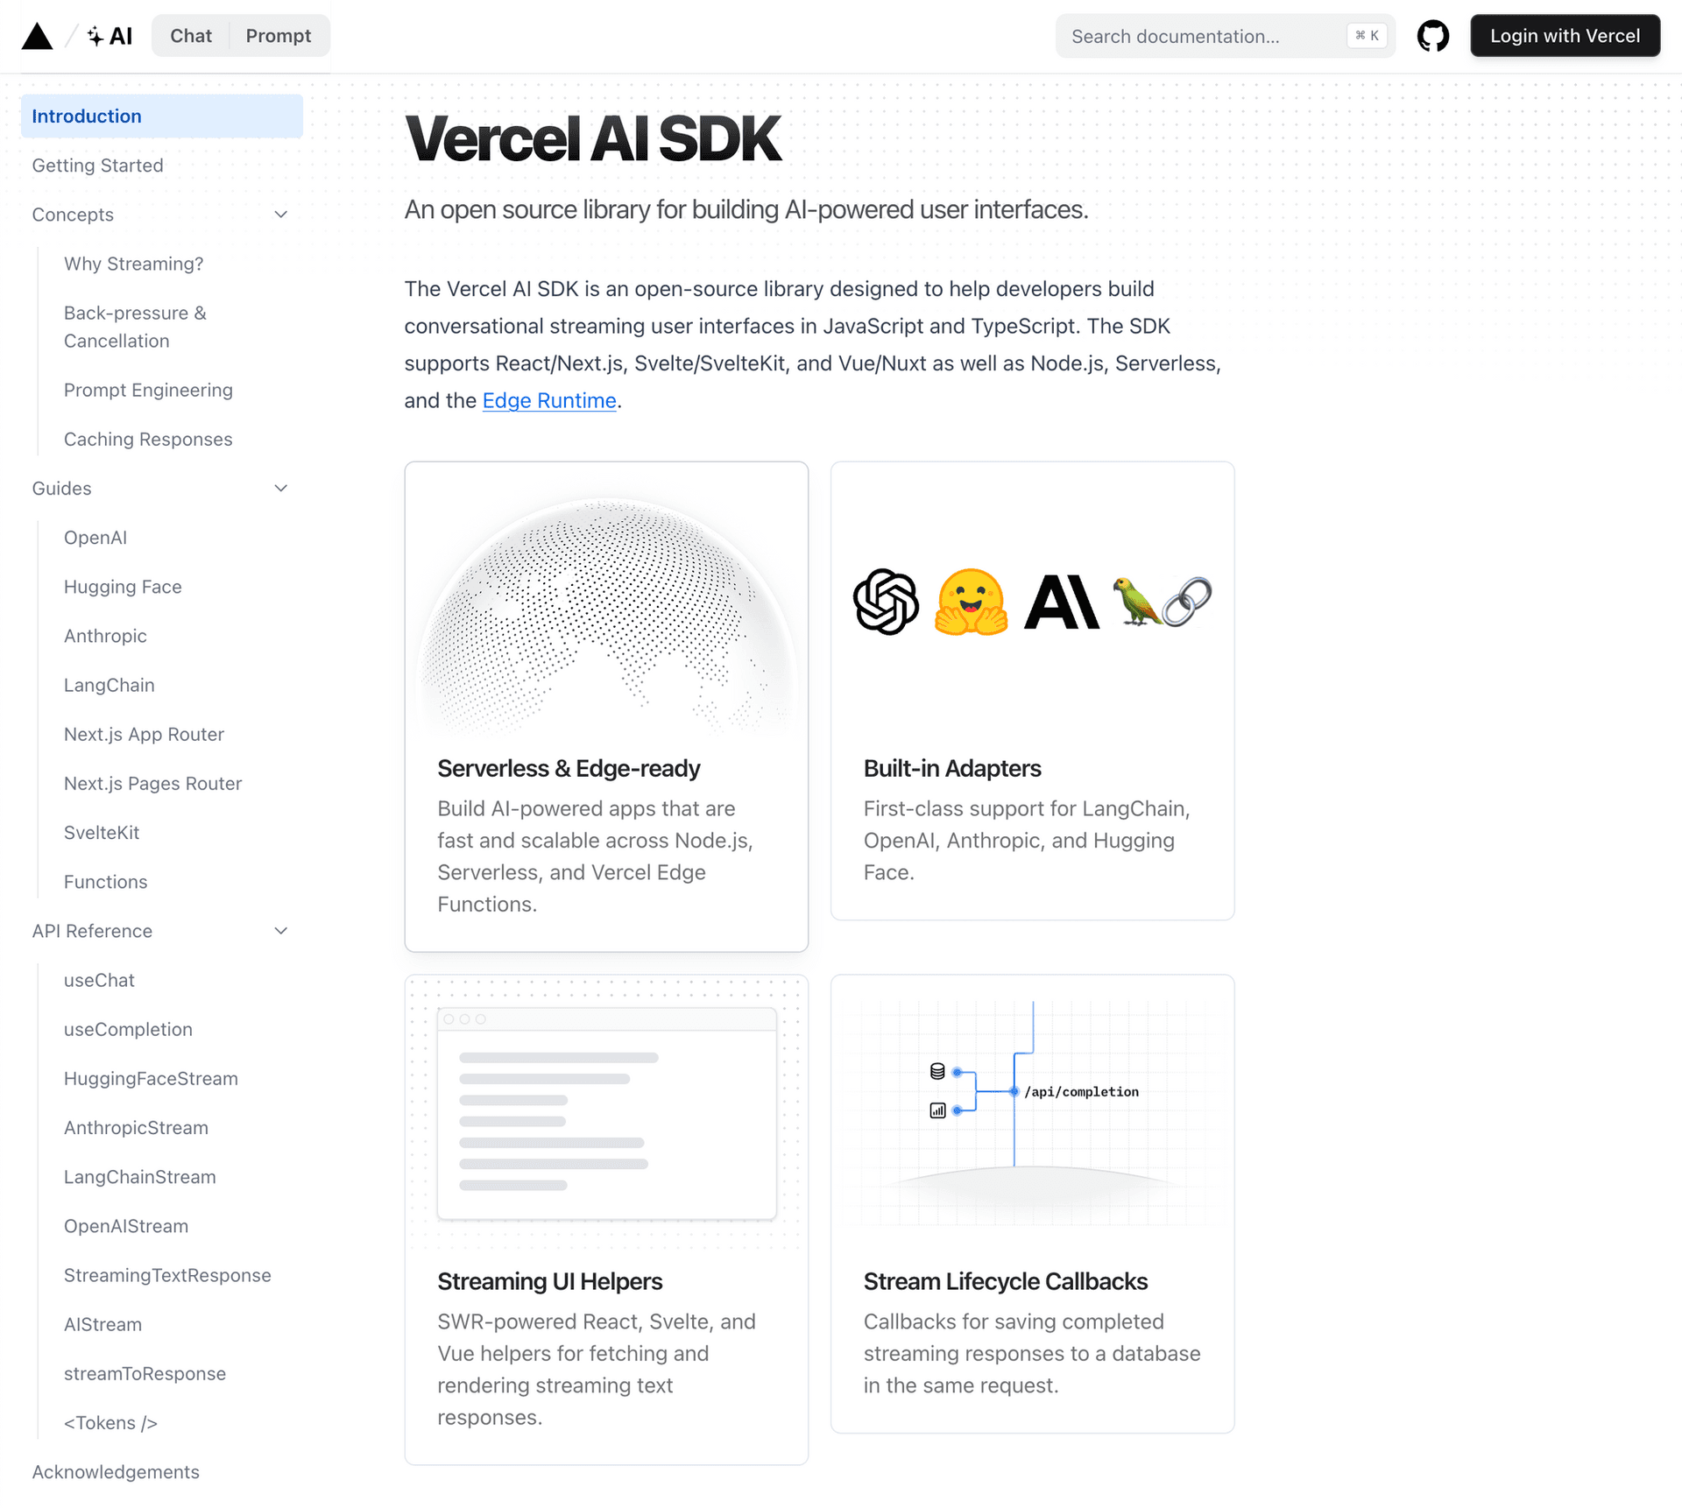Screen dimensions: 1682x1508
Task: Collapse the Concepts section chevron
Action: [x=281, y=215]
